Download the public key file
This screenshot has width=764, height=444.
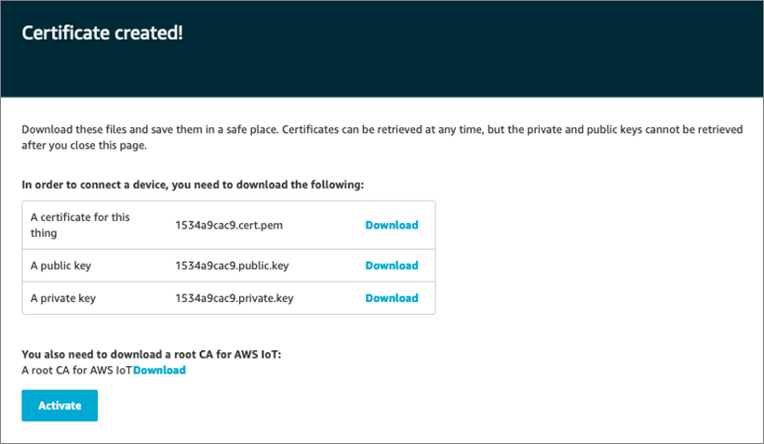pyautogui.click(x=392, y=266)
